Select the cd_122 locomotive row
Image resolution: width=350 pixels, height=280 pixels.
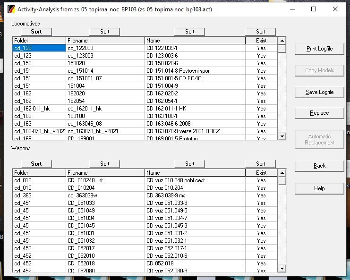(39, 48)
